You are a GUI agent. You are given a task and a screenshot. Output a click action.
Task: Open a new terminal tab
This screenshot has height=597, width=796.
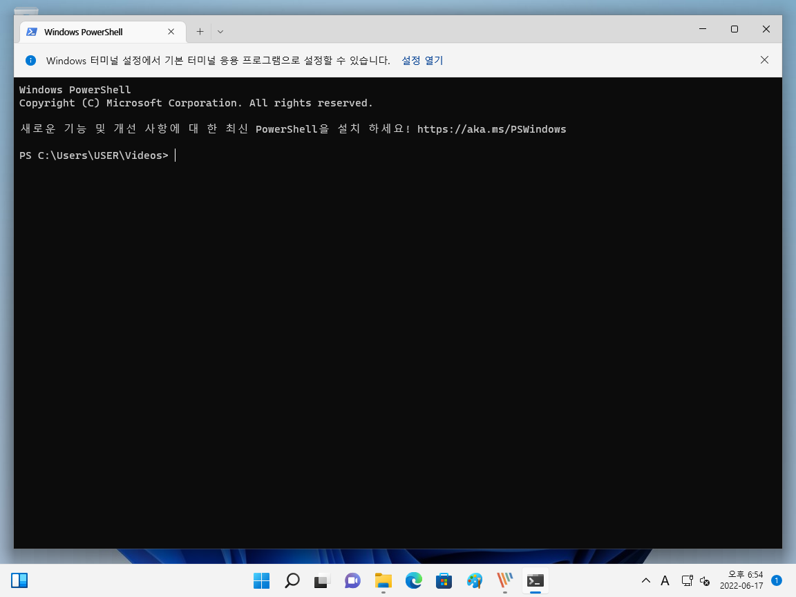(x=200, y=32)
